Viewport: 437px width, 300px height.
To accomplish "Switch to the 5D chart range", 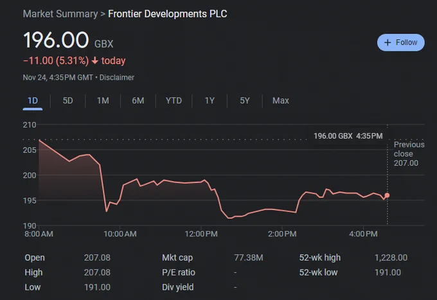I will 67,101.
